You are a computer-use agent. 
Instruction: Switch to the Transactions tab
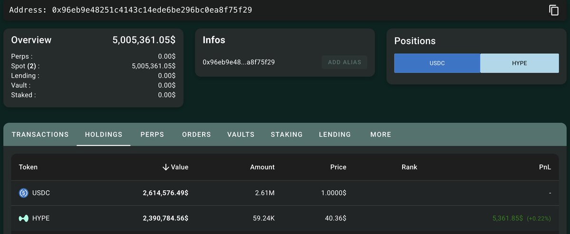pyautogui.click(x=40, y=135)
